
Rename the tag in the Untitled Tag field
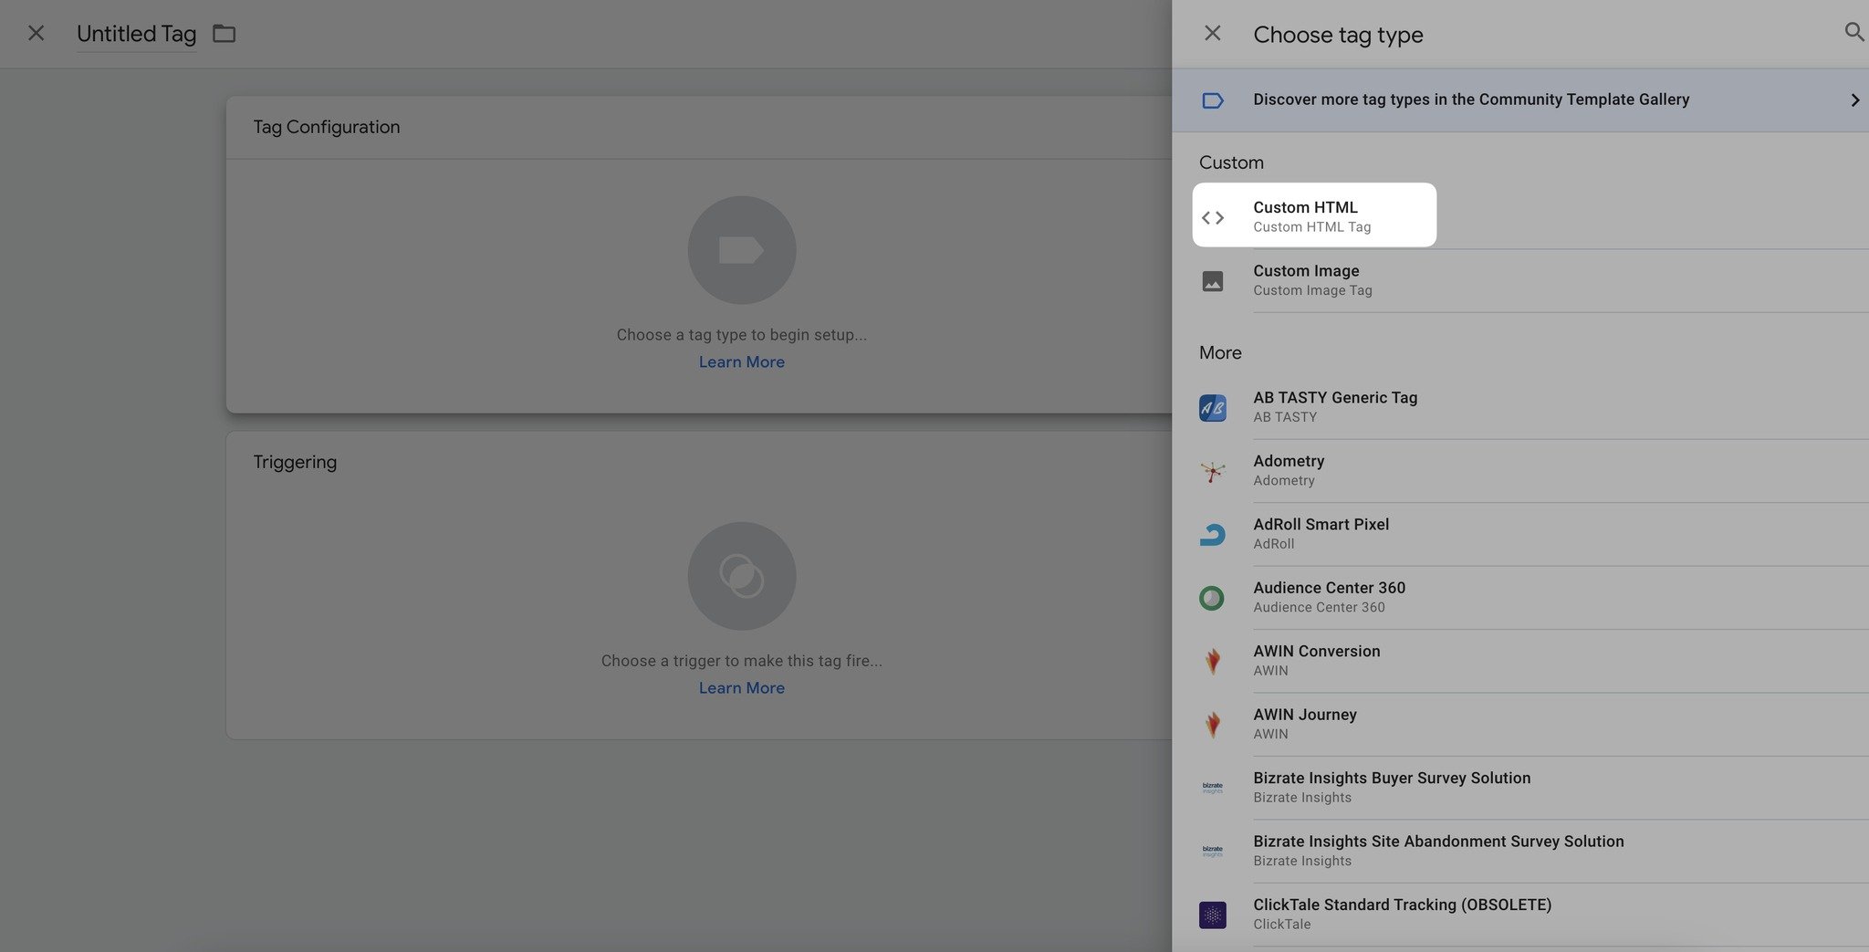tap(135, 33)
